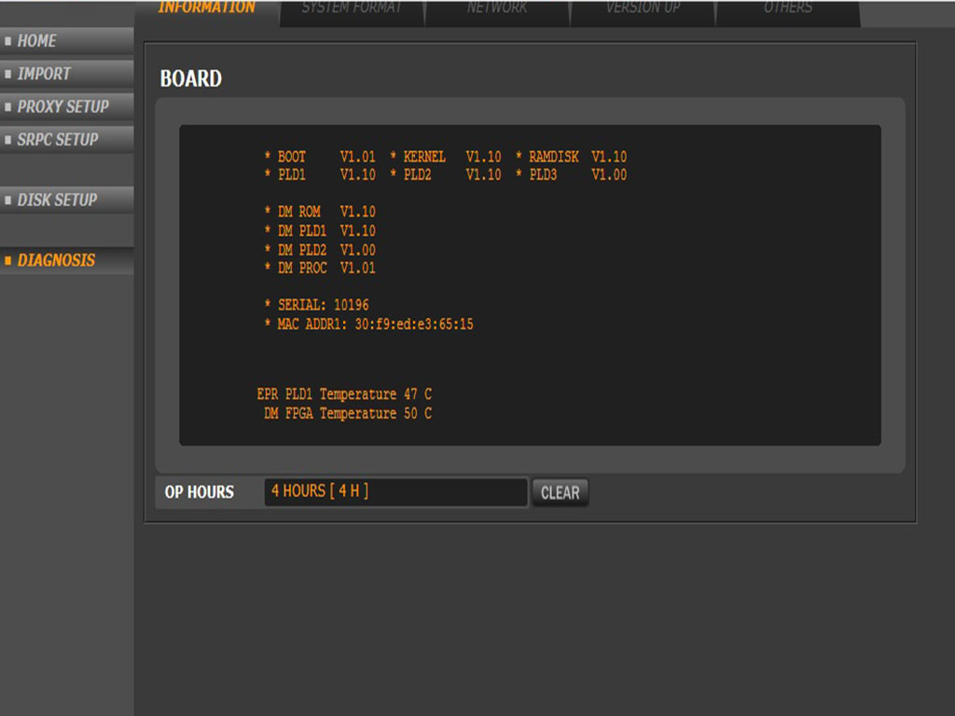The width and height of the screenshot is (955, 716).
Task: Click the bullet icon beside DISK SETUP
Action: point(8,200)
